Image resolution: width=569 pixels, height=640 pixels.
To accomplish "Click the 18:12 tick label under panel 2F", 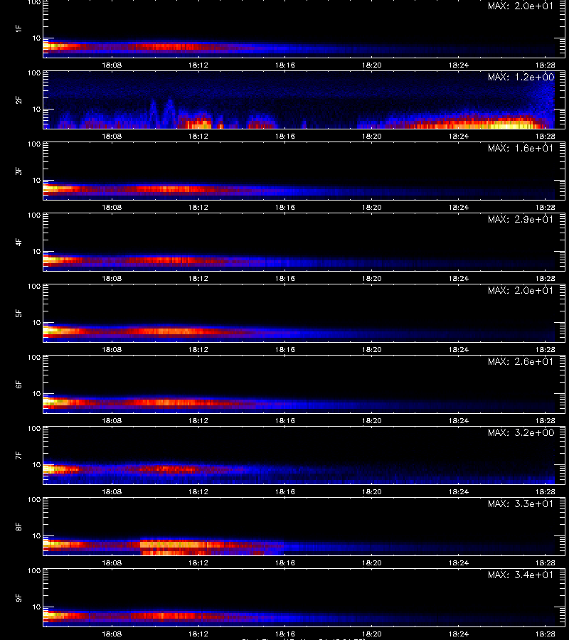I will click(198, 136).
